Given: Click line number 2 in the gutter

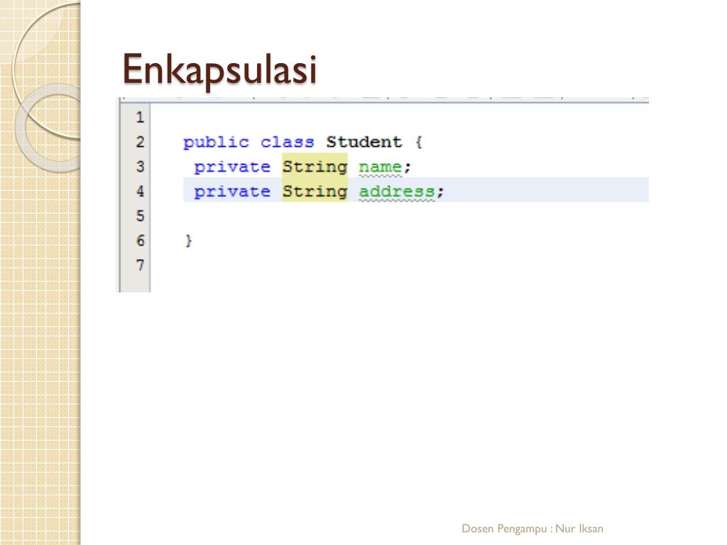Looking at the screenshot, I should (x=140, y=142).
